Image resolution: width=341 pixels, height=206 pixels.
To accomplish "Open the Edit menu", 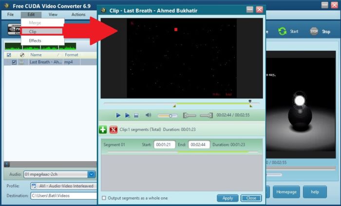I will tap(31, 15).
